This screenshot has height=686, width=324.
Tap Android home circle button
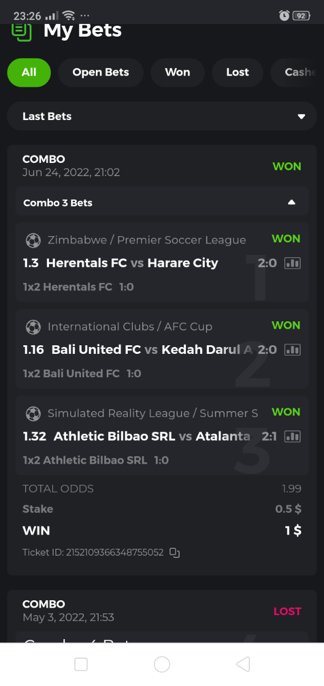[x=162, y=664]
